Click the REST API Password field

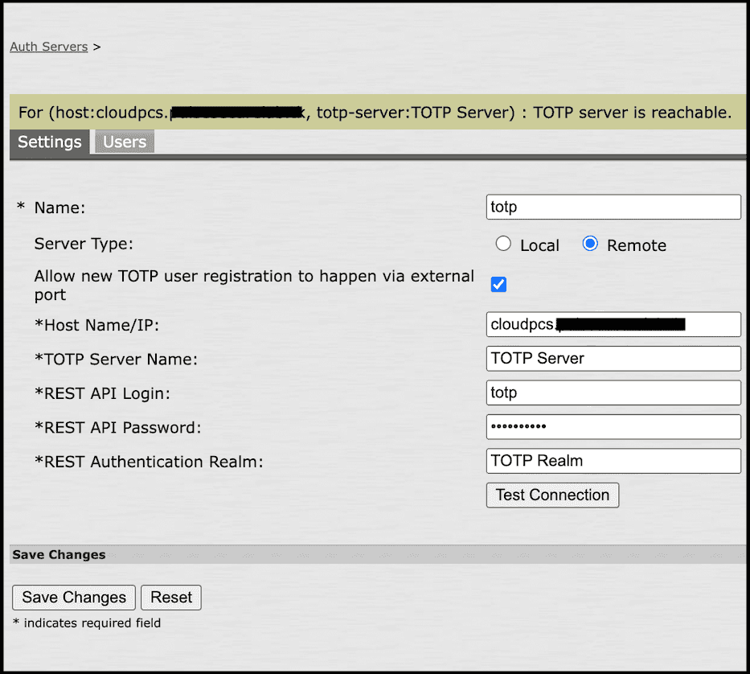pyautogui.click(x=613, y=426)
